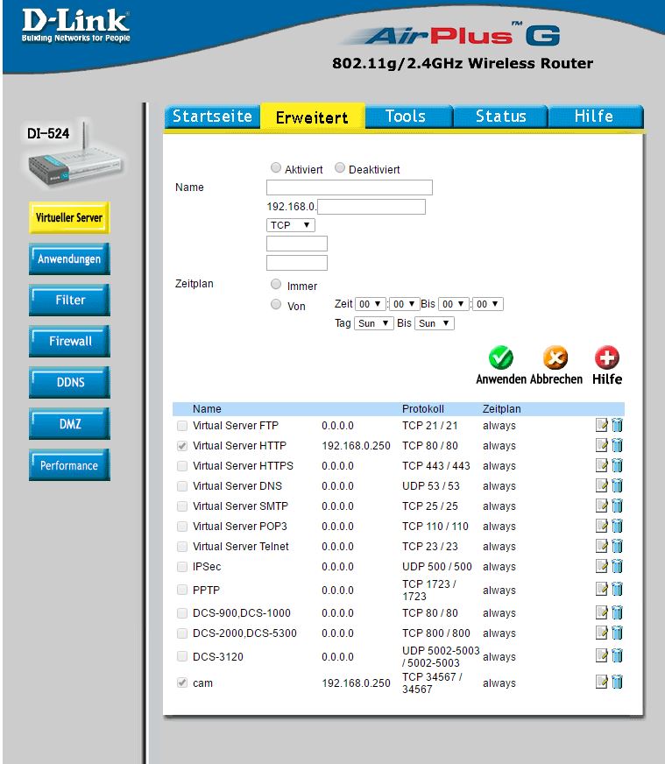
Task: Switch to the Tools tab
Action: click(x=405, y=117)
